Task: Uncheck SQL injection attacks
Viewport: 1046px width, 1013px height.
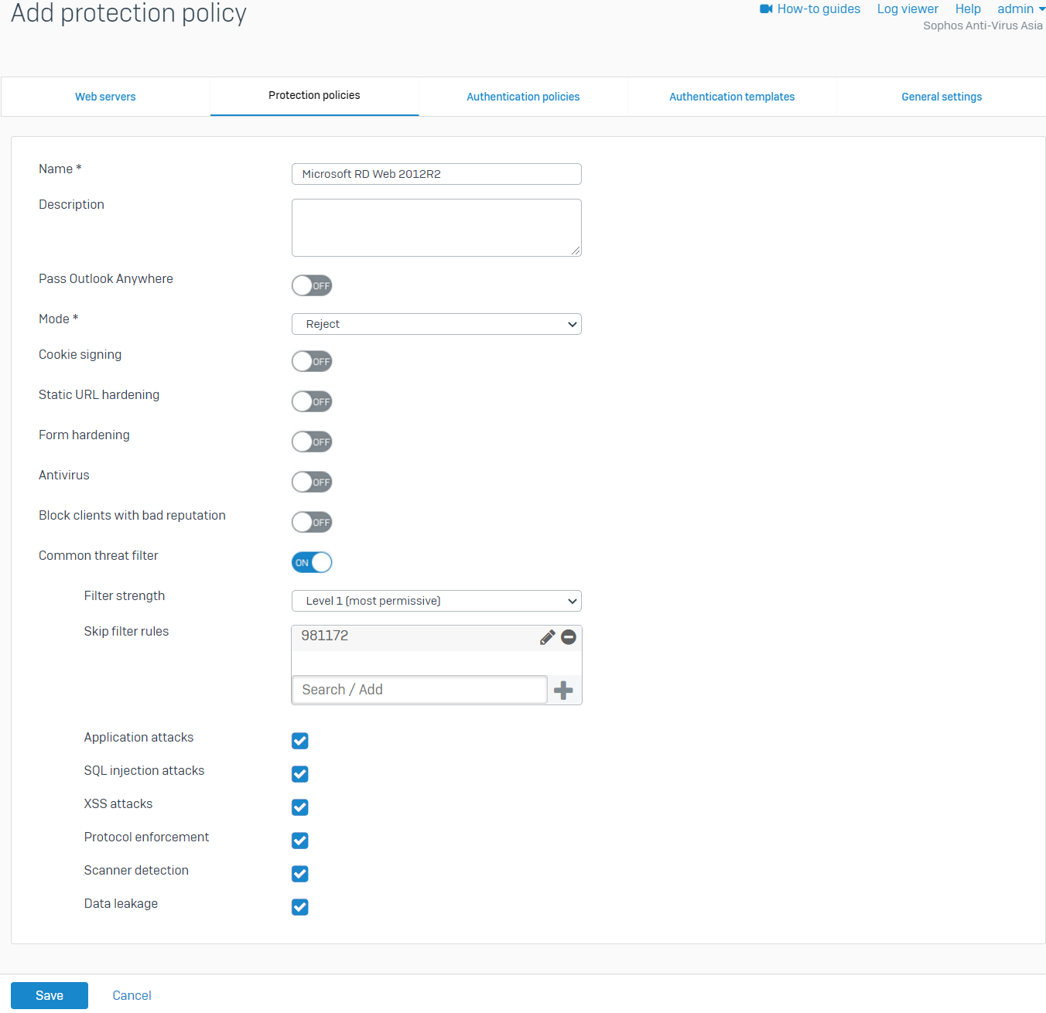Action: click(299, 774)
